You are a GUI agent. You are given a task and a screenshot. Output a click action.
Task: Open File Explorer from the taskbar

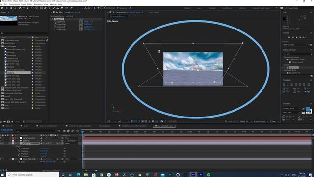click(86, 175)
